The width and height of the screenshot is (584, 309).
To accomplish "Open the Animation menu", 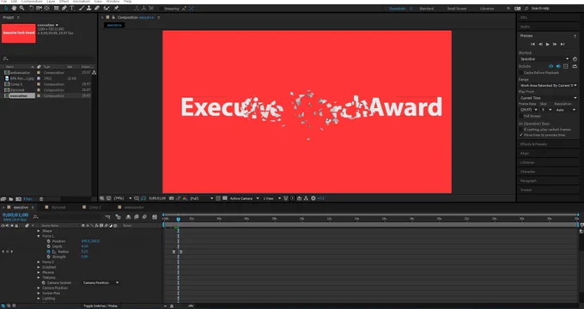I will [82, 2].
